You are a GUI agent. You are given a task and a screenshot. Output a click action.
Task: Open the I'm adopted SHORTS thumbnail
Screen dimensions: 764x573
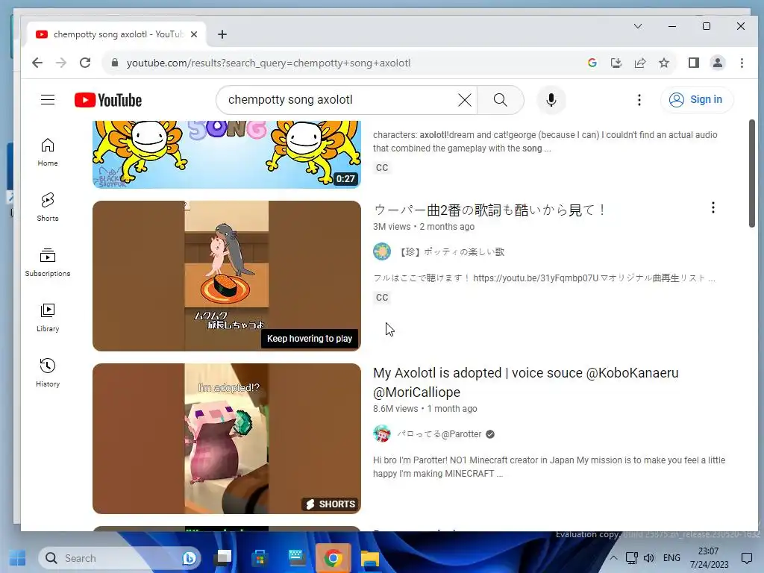[227, 439]
